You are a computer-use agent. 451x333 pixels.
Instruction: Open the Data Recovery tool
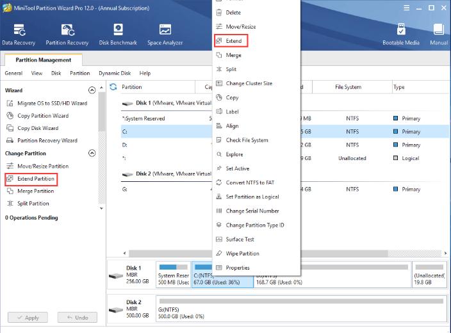coord(19,35)
